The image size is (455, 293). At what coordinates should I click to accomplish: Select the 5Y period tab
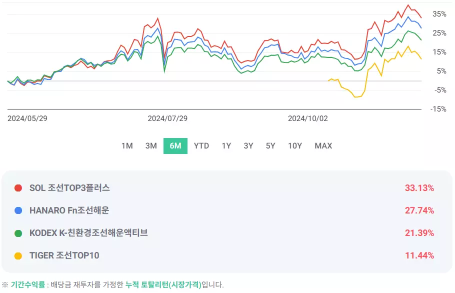click(270, 146)
